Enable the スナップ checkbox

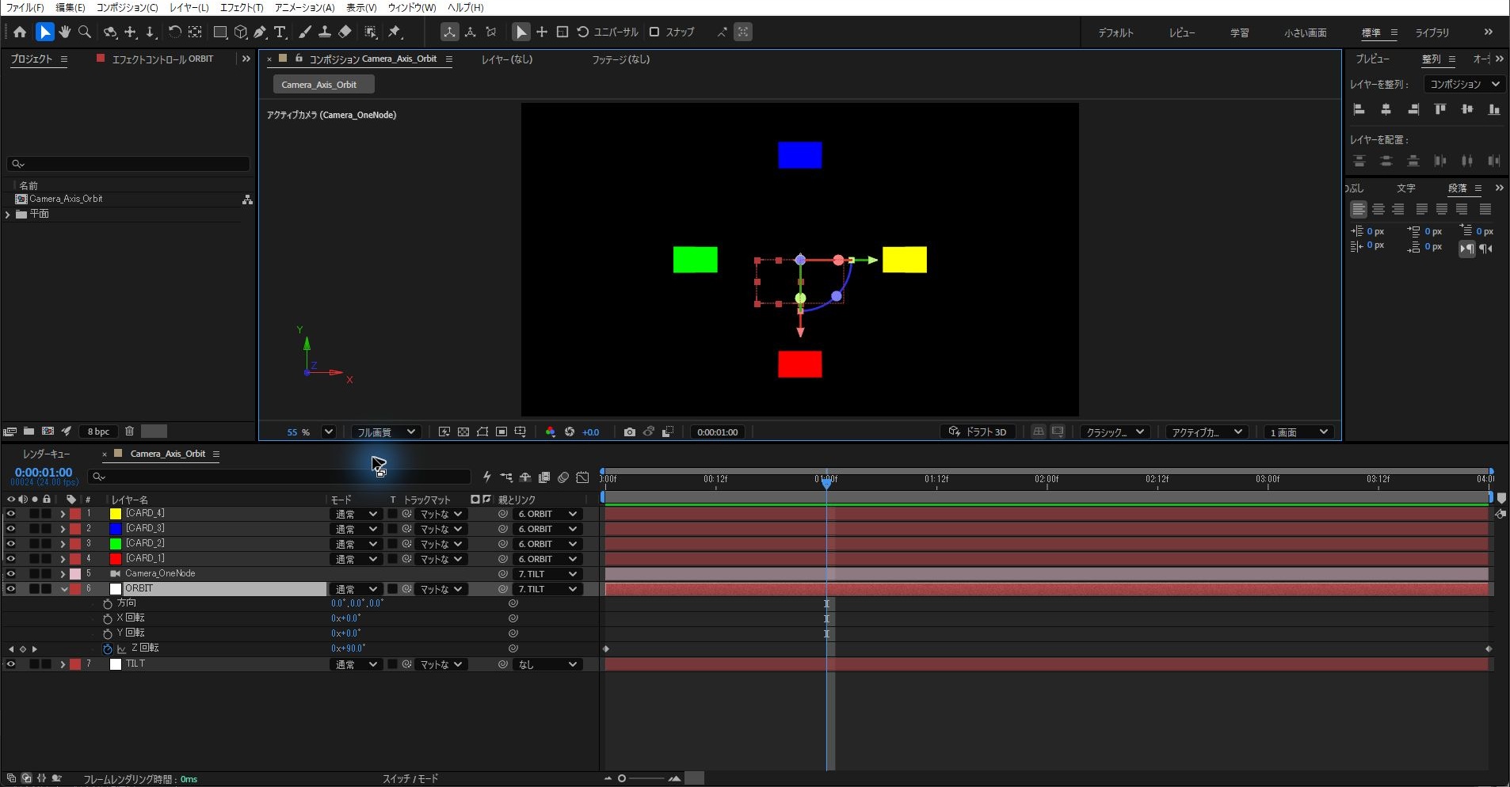[x=654, y=32]
